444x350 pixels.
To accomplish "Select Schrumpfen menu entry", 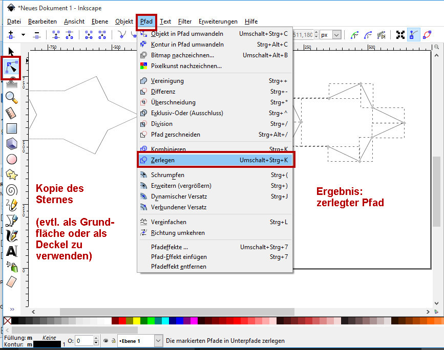I will click(215, 175).
